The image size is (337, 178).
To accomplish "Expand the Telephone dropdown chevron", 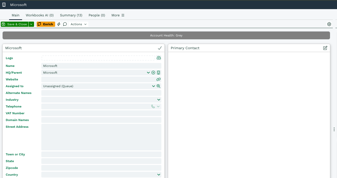I will (158, 106).
